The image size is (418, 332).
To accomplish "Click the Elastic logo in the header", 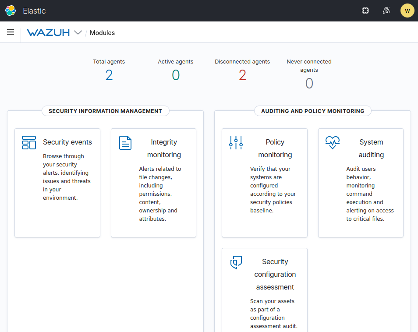I will 11,10.
